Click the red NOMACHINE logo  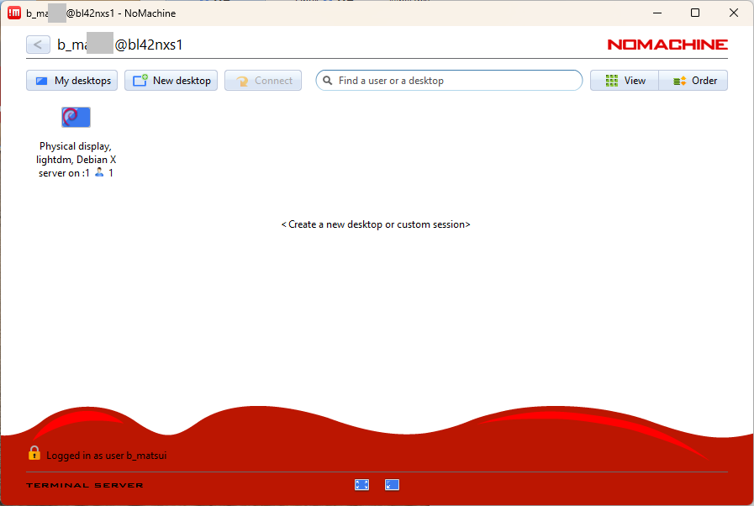point(667,45)
